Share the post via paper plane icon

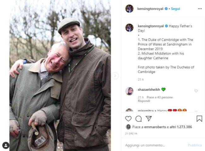point(149,119)
